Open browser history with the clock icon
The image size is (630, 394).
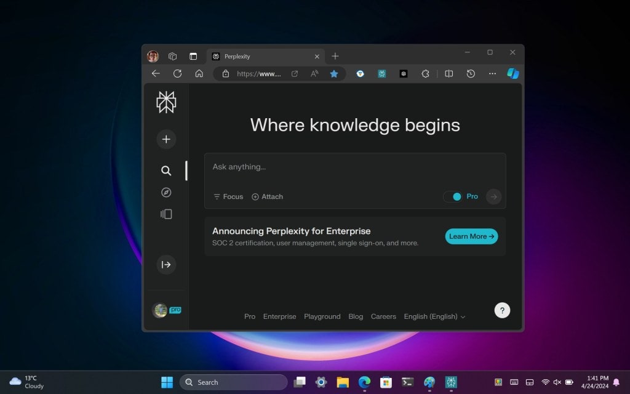coord(471,73)
